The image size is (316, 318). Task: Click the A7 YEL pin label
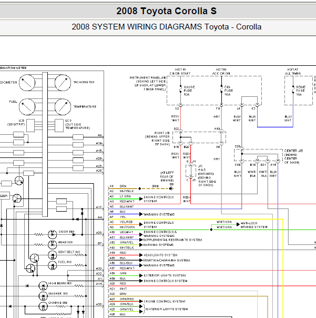click(118, 217)
